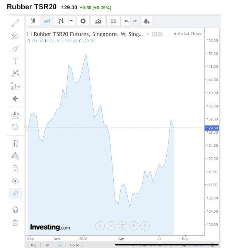Viewport: 227px width, 248px height.
Task: Toggle Stay in Drawing Mode pencil
Action: coord(15,156)
